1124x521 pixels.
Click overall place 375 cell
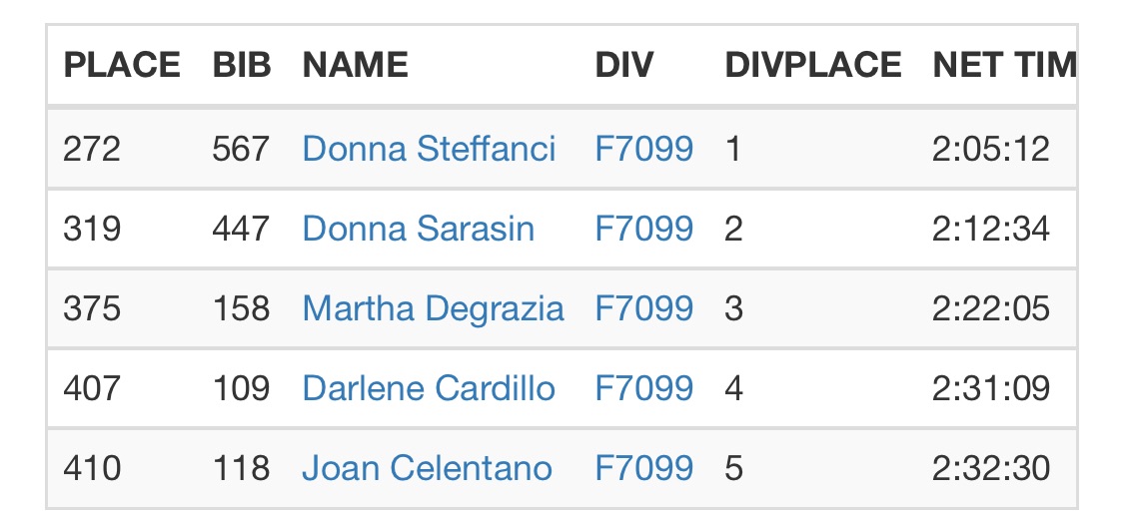coord(92,308)
